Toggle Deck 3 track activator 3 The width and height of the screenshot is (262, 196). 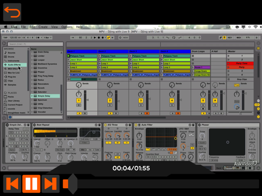click(141, 100)
